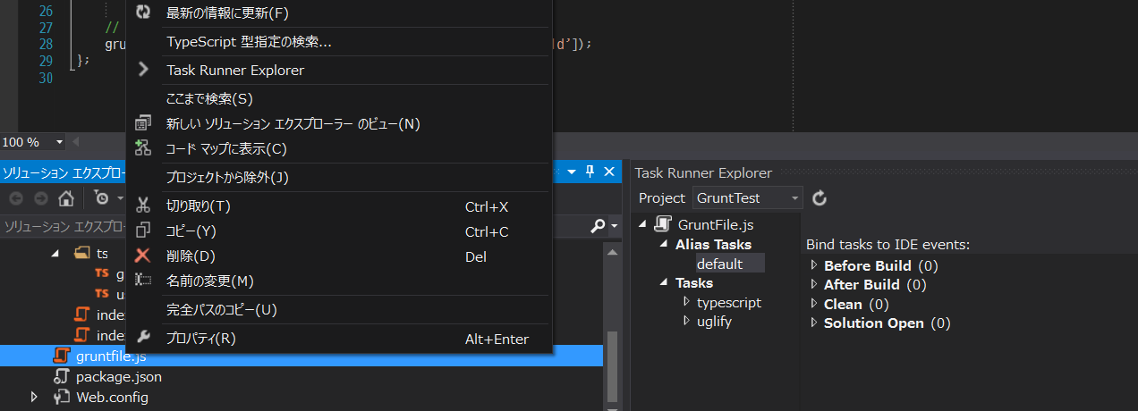1138x411 pixels.
Task: Click the code map icon in context menu
Action: 143,148
